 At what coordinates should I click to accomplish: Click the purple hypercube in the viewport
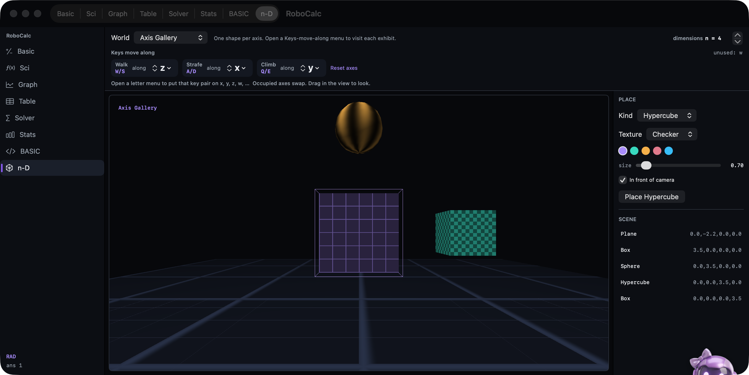(x=359, y=233)
